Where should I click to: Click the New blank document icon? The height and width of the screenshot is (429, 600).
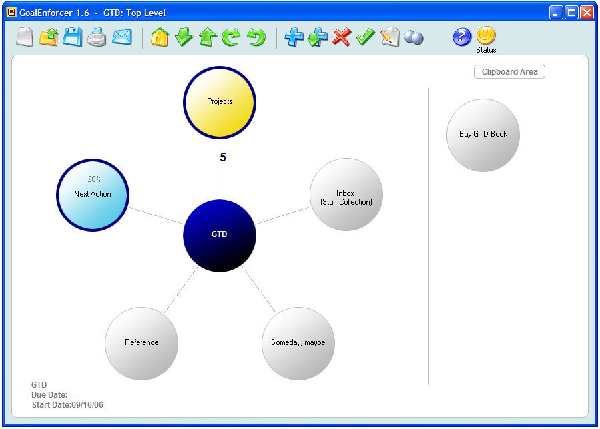25,37
